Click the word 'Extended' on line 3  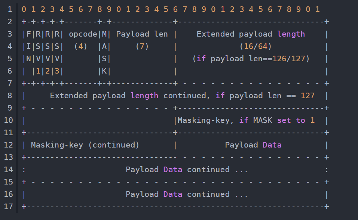215,34
